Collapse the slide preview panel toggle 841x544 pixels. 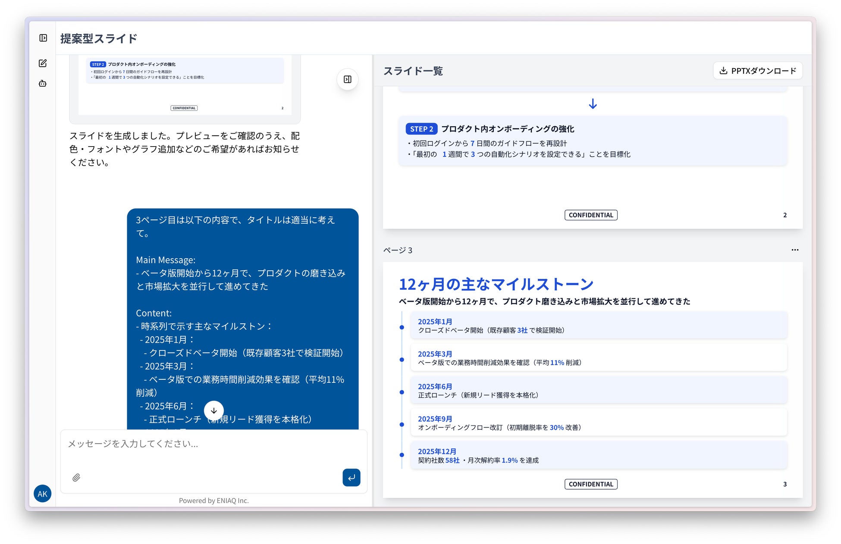[347, 79]
